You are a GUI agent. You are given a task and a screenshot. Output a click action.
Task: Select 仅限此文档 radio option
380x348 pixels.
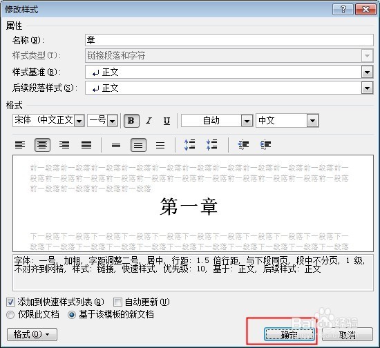(x=10, y=315)
